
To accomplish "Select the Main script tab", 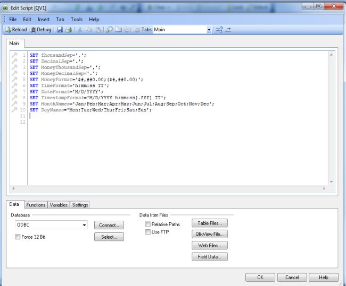I will click(x=14, y=44).
